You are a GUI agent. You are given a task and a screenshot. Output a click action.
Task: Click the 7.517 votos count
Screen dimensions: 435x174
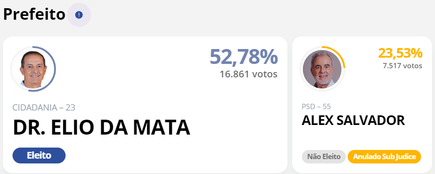[x=402, y=66]
